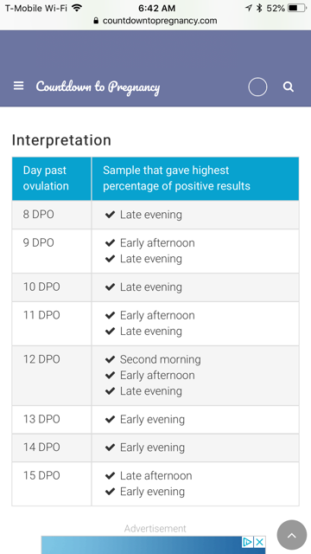Tap the lock icon beside the URL

[x=96, y=21]
